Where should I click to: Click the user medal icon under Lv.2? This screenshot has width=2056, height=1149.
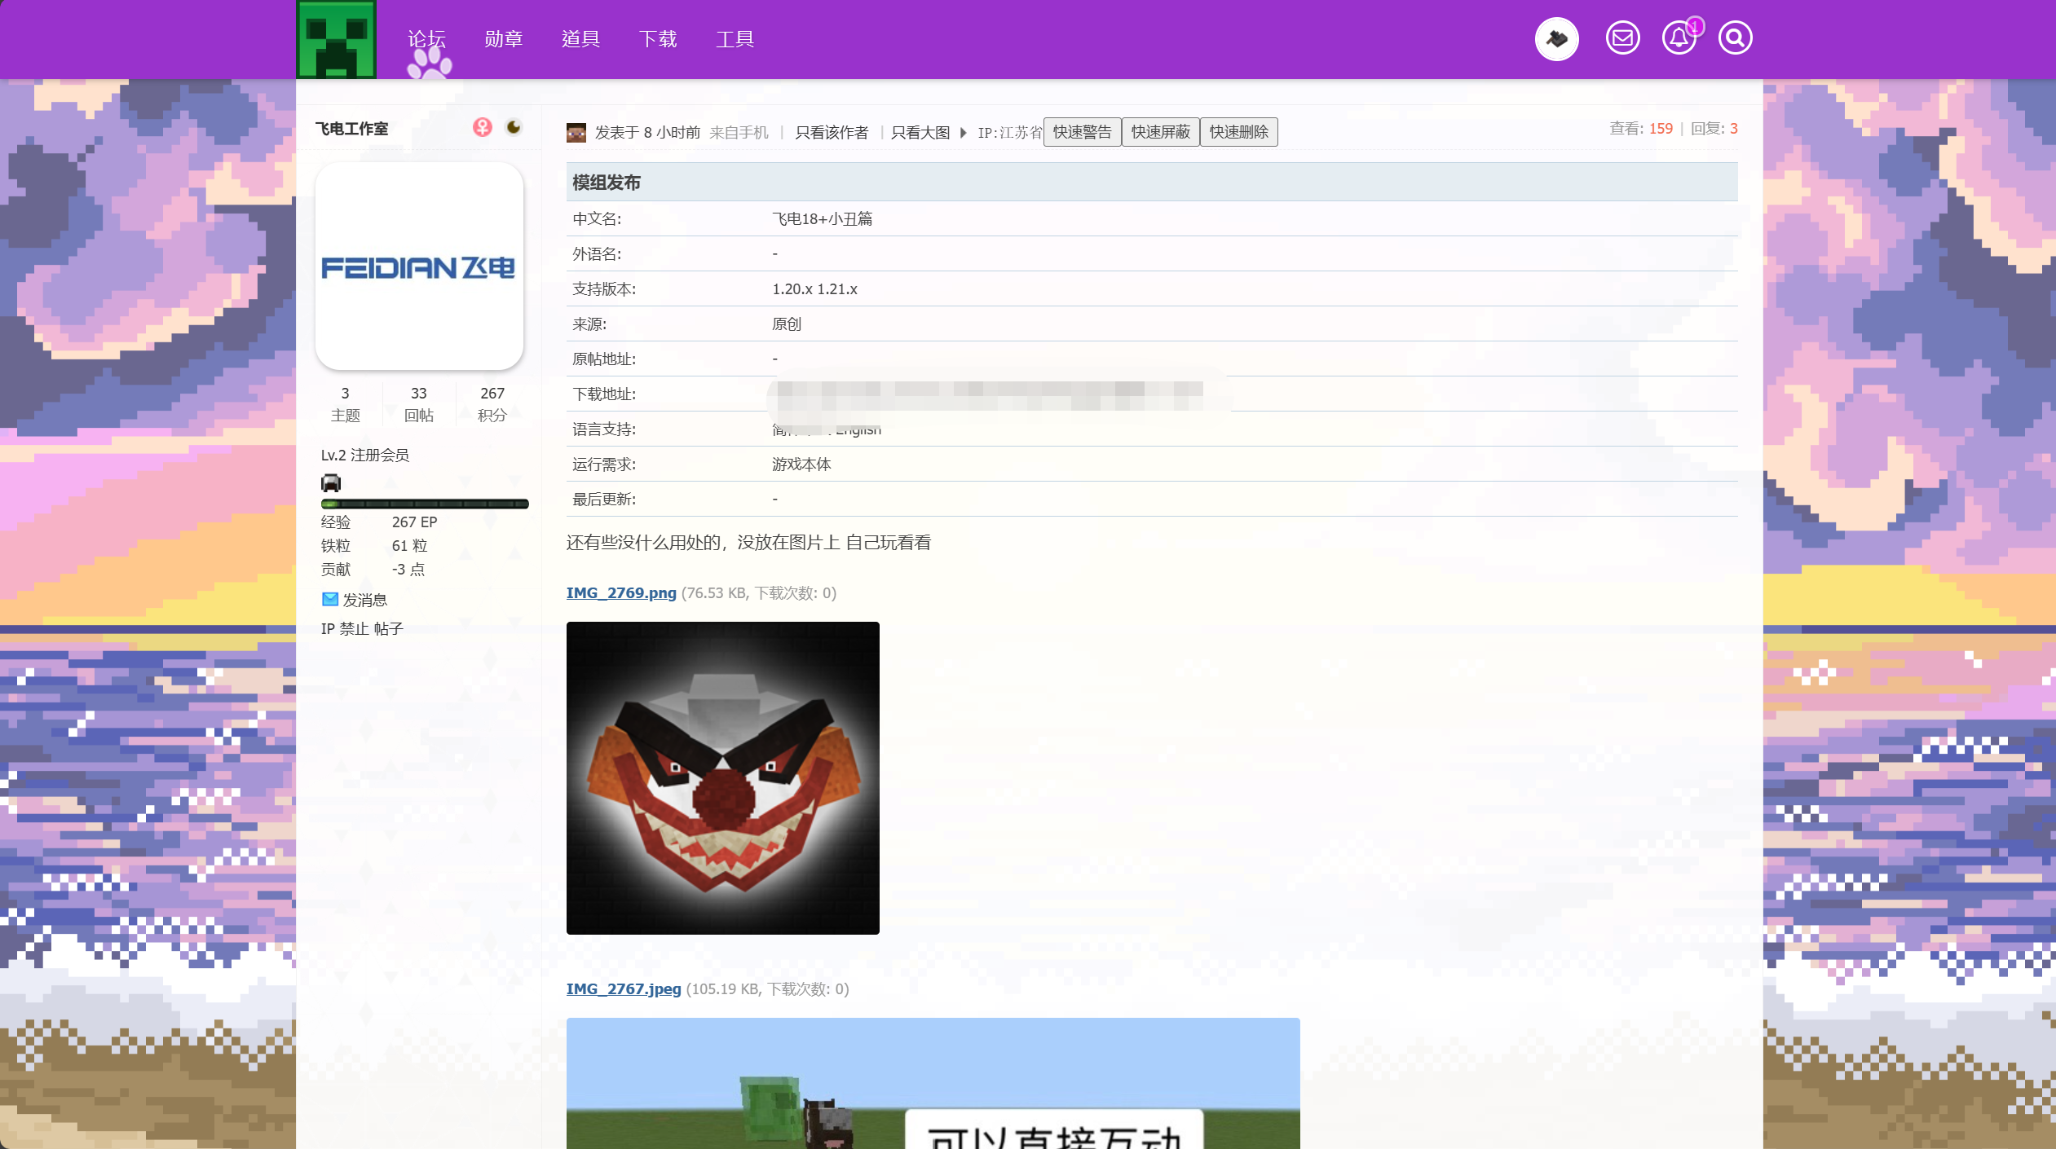coord(331,482)
